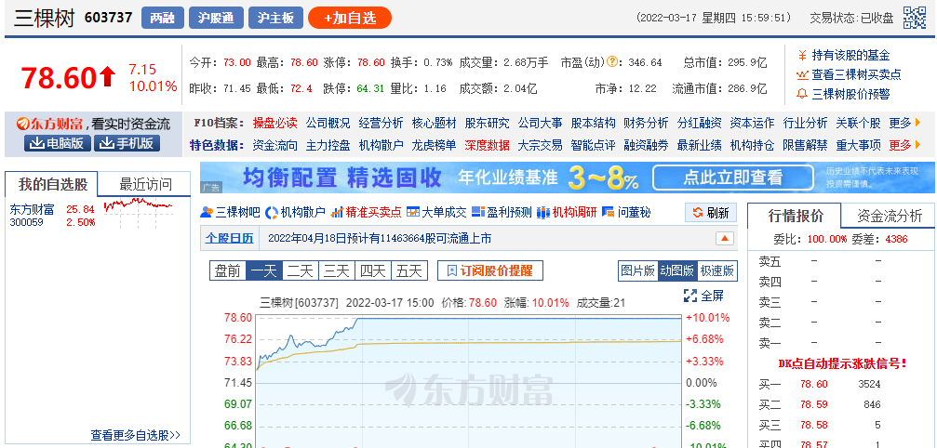Switch chart to 极速版
The width and height of the screenshot is (937, 448).
pos(717,270)
